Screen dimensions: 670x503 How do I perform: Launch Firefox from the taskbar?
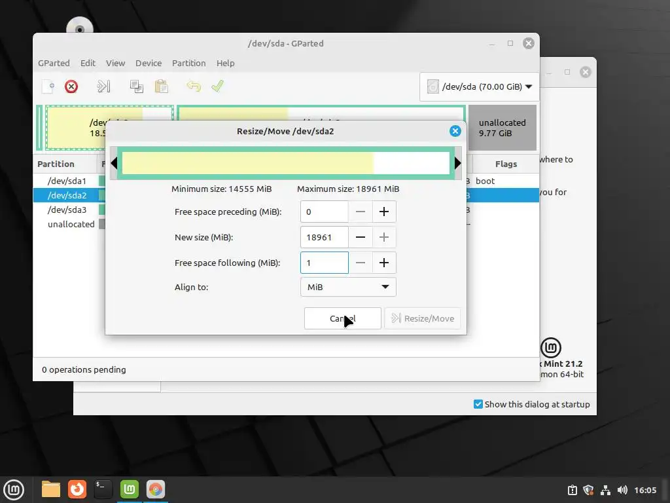77,489
